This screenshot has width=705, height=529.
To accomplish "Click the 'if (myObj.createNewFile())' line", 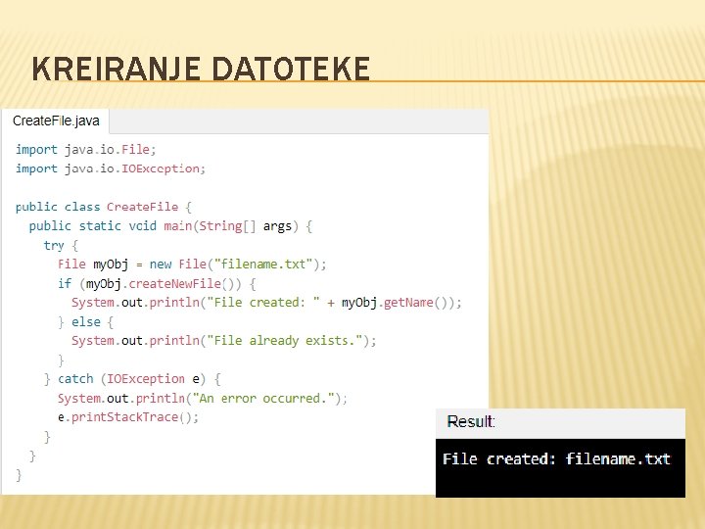I will click(x=157, y=284).
